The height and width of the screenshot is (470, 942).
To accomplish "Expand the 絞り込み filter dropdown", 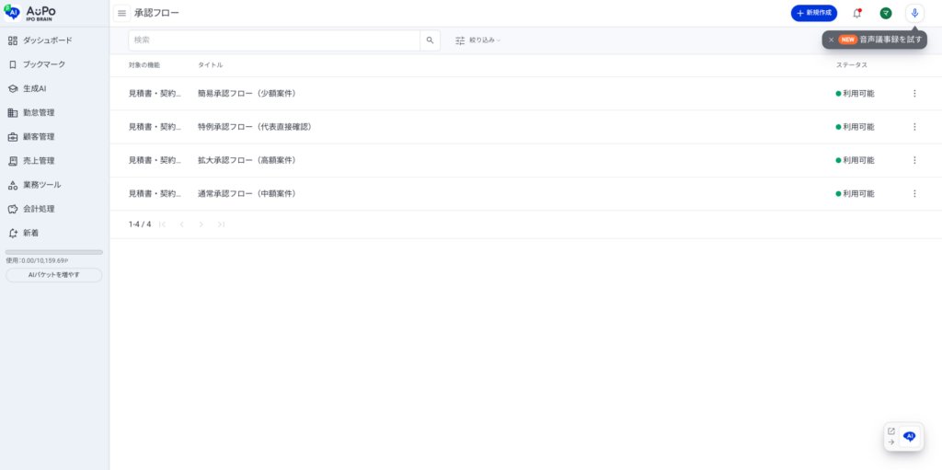I will tap(478, 40).
